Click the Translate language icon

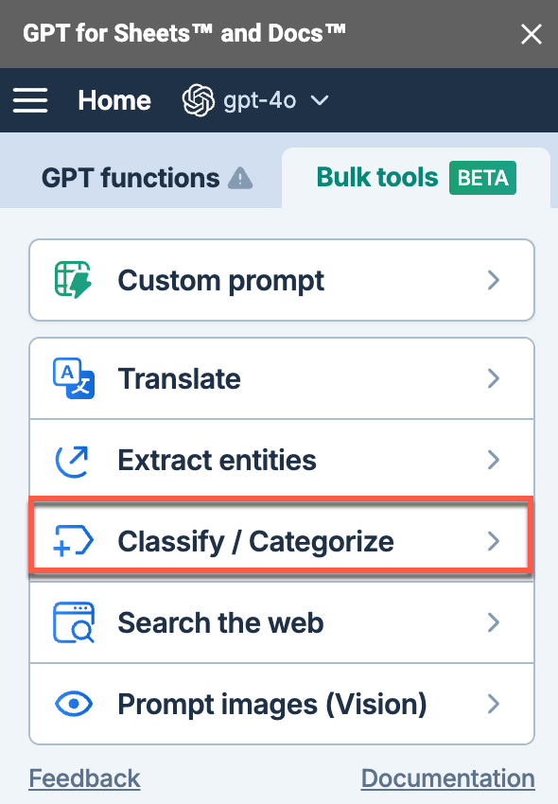74,378
